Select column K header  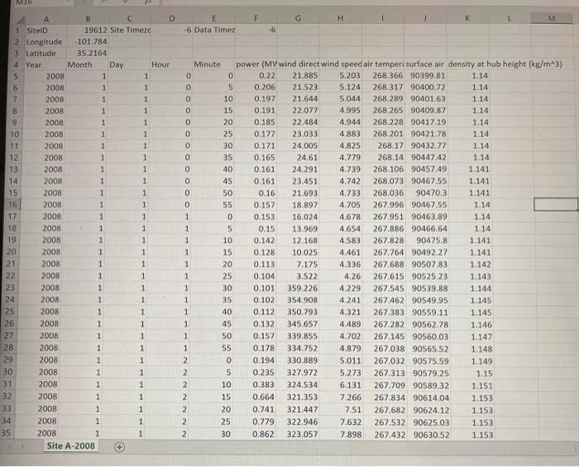coord(467,17)
